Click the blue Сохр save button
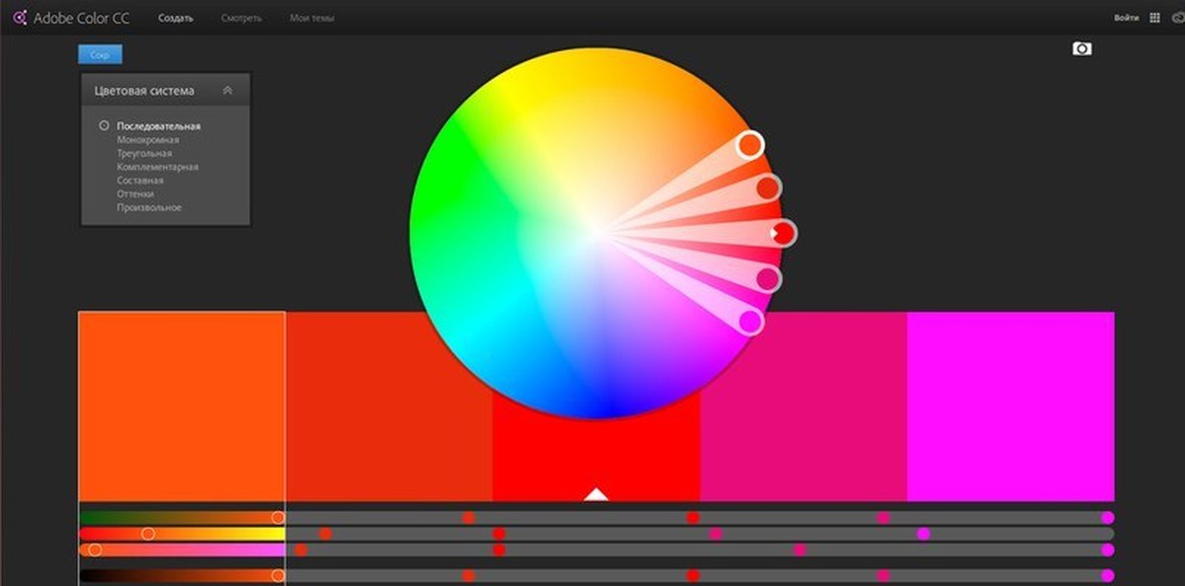 [x=100, y=54]
